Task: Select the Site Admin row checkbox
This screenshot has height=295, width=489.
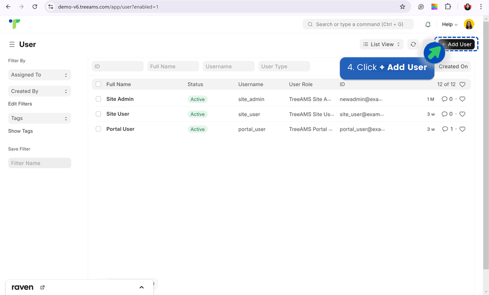Action: (x=98, y=99)
